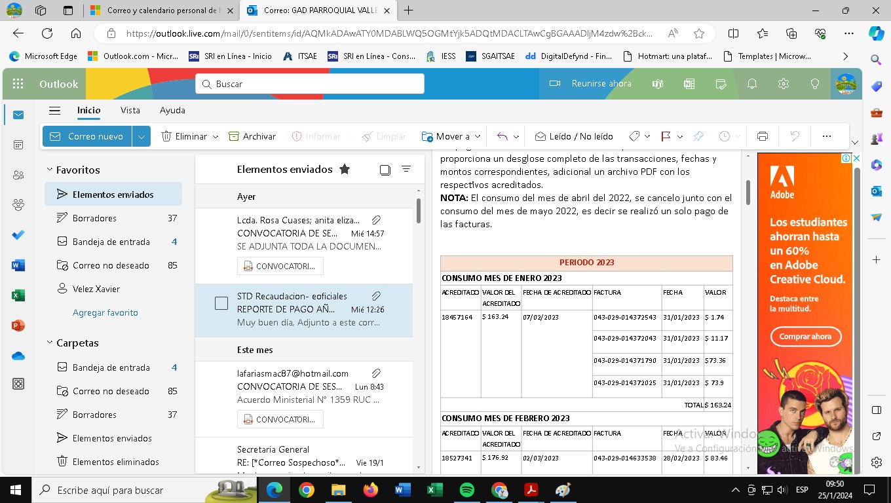
Task: Click the Print icon in toolbar
Action: click(x=762, y=136)
